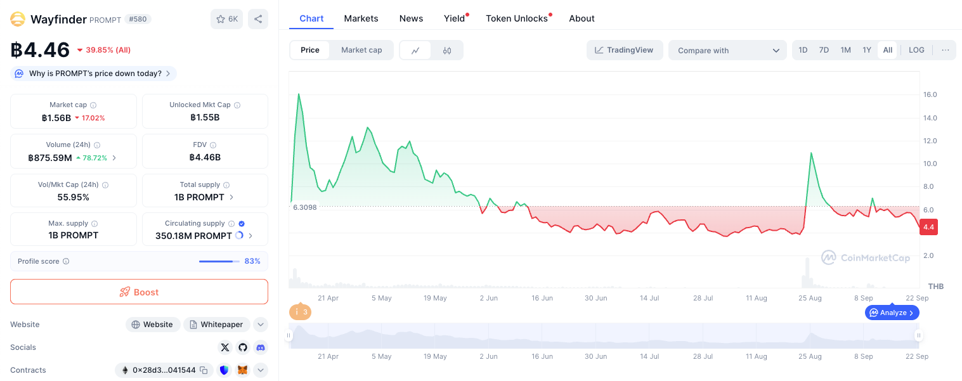Select the 7D time range
The width and height of the screenshot is (962, 381).
click(824, 50)
